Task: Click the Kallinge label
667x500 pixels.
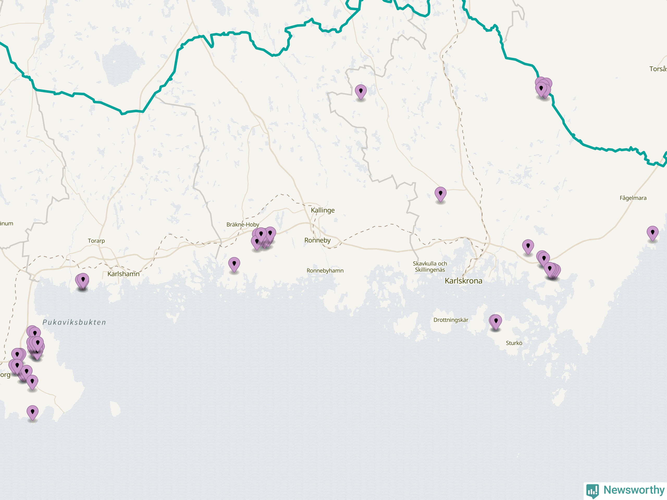Action: (x=323, y=210)
